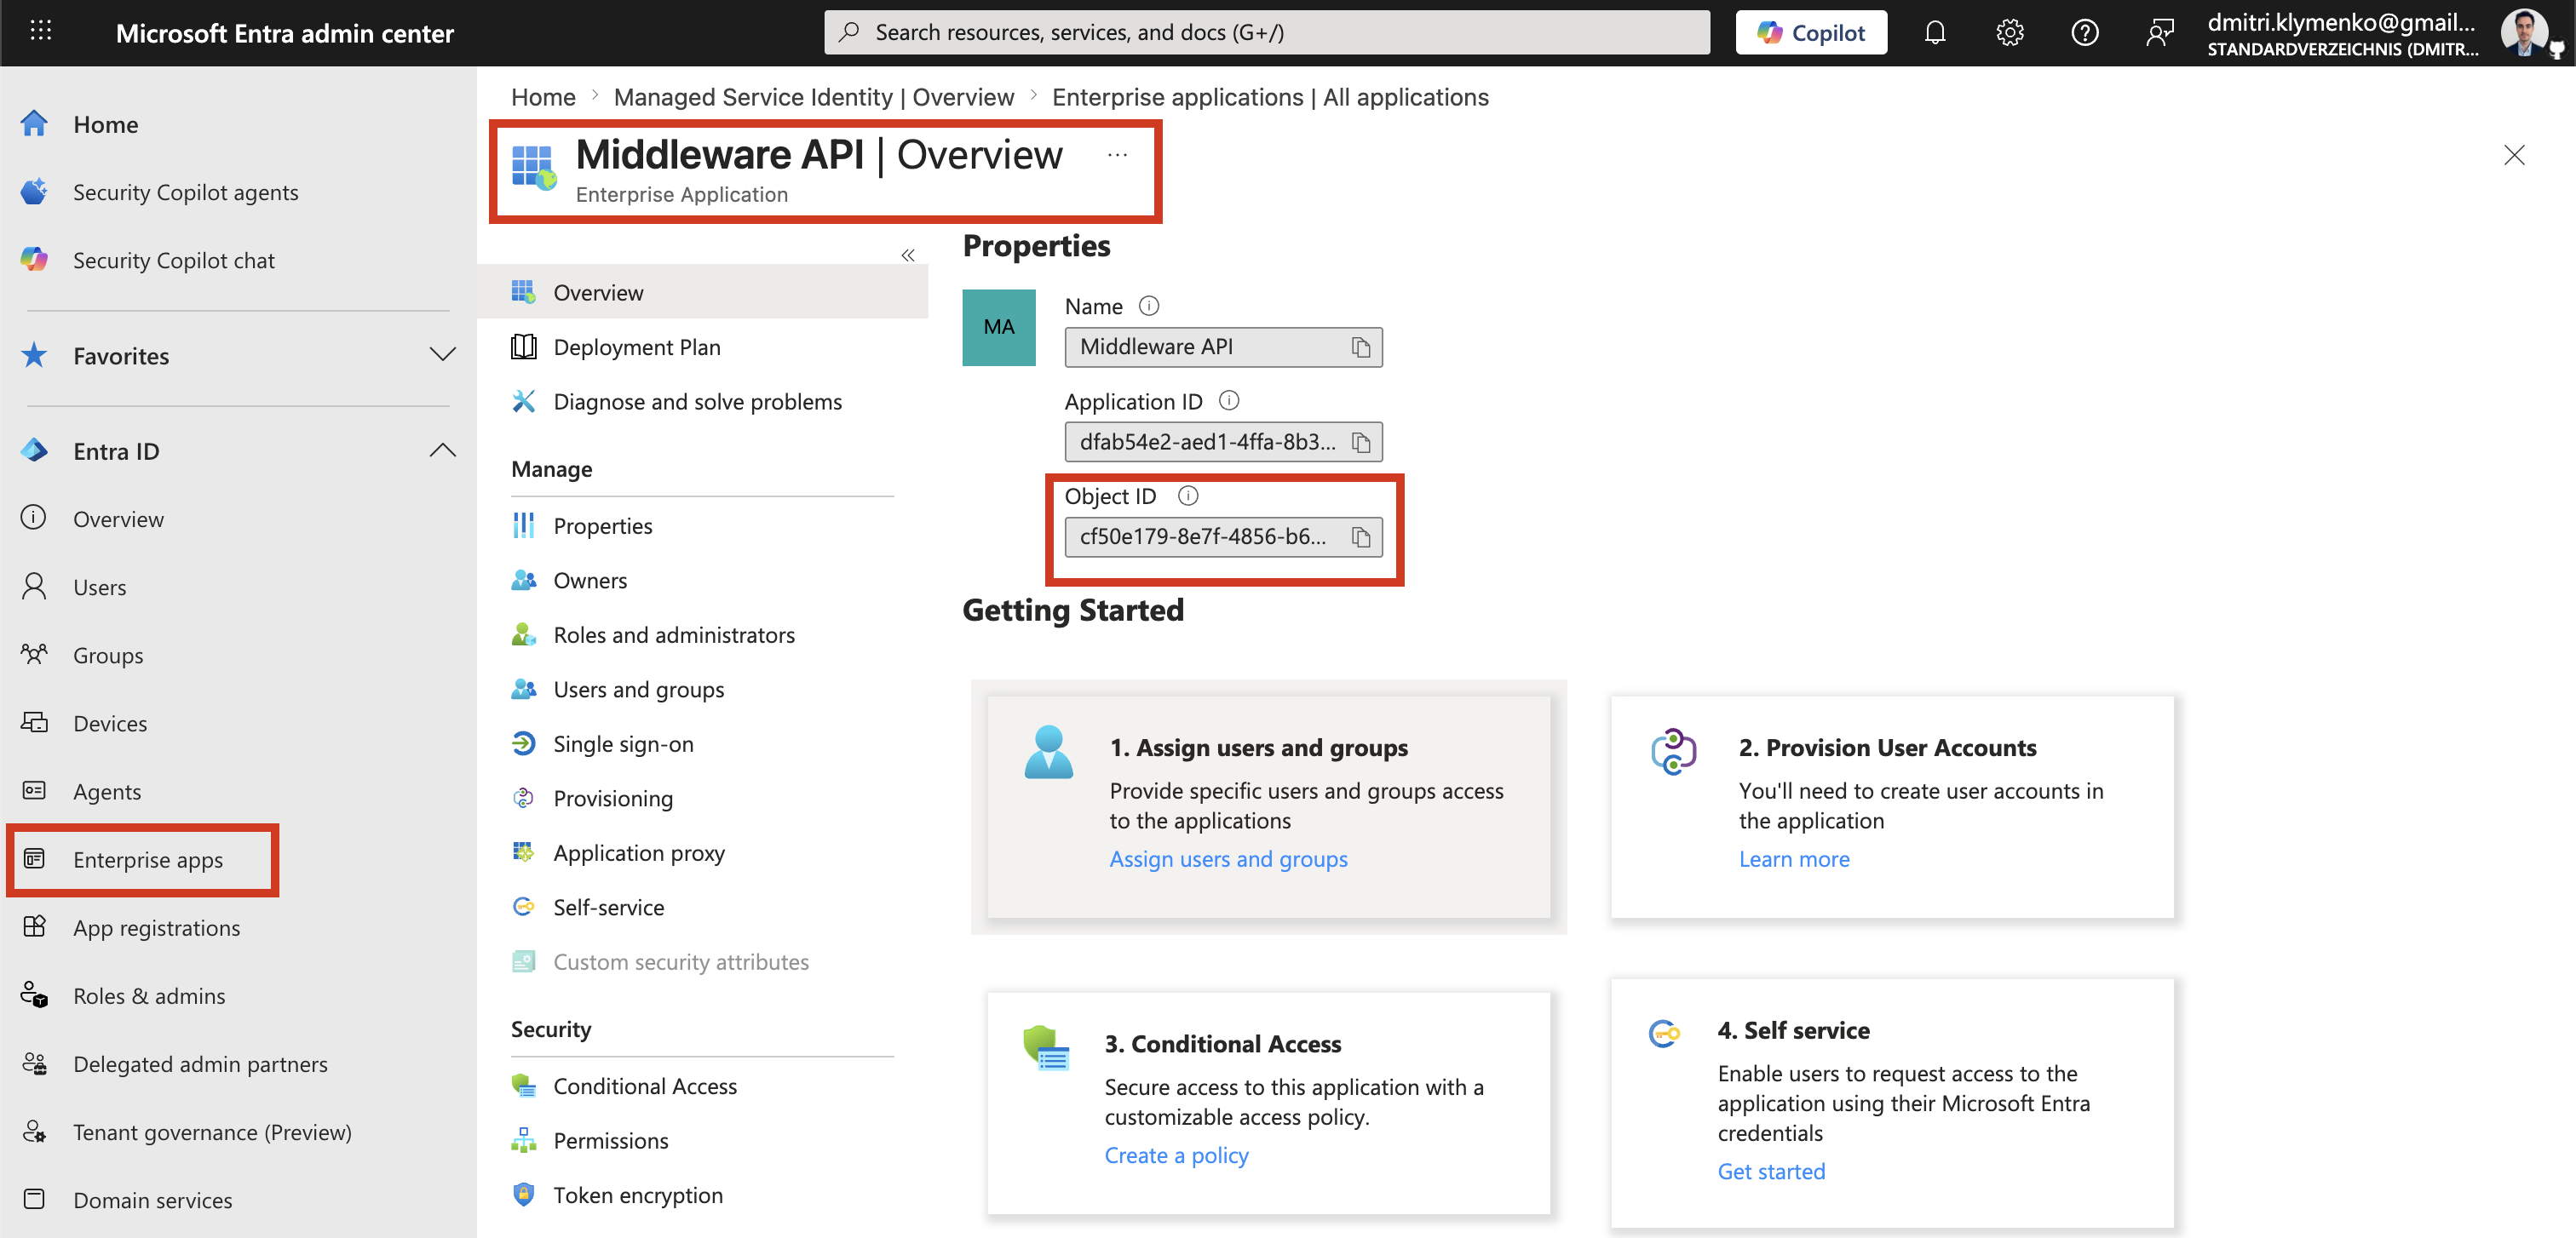
Task: Show info tooltip for Object ID
Action: 1188,496
